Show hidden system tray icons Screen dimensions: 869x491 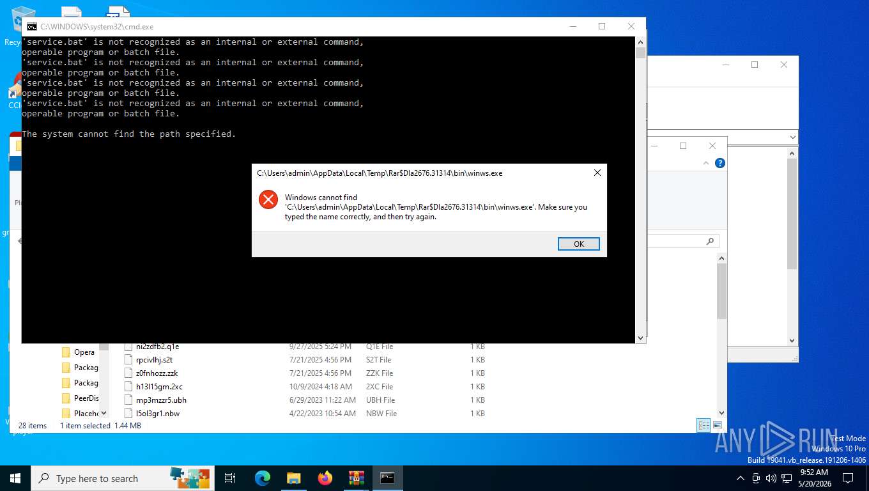pos(741,478)
